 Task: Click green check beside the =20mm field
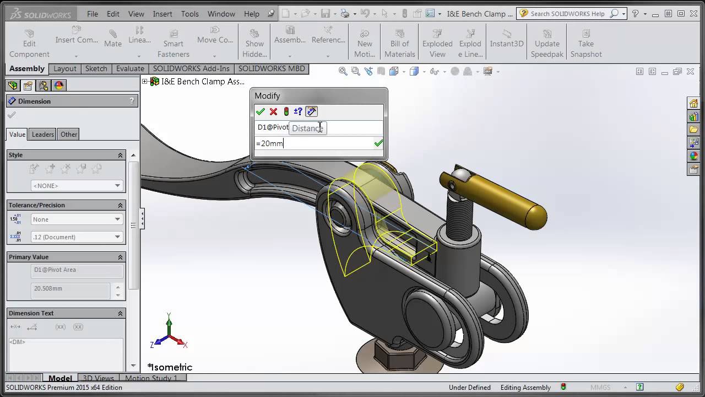tap(378, 143)
